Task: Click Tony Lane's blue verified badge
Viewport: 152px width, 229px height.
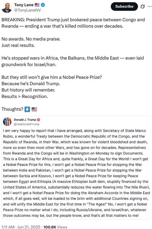Action: pos(43,5)
